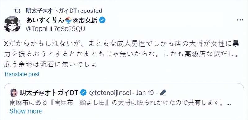Click the verified badge in quoted post

(x=83, y=93)
